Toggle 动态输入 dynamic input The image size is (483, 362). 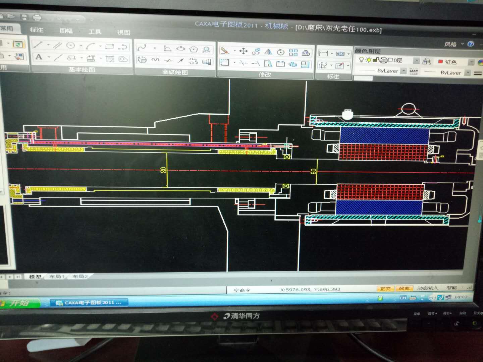click(427, 288)
